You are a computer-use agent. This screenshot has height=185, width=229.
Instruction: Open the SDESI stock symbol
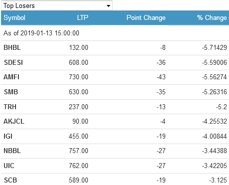pos(13,62)
